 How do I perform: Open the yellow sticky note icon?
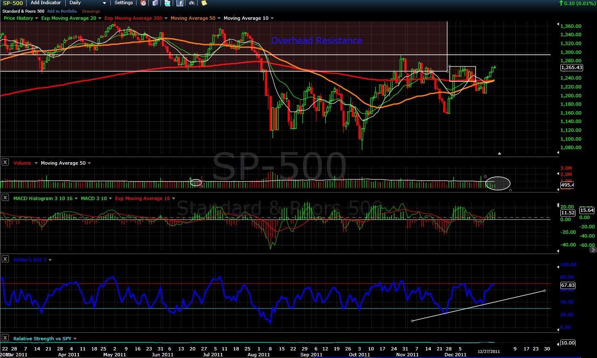[204, 3]
